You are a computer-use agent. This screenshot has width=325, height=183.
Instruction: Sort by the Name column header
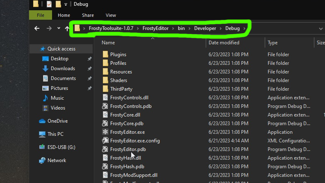108,43
